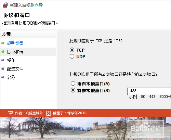The height and width of the screenshot is (140, 171).
Task: Click the 名称 step in sidebar
Action: click(11, 77)
